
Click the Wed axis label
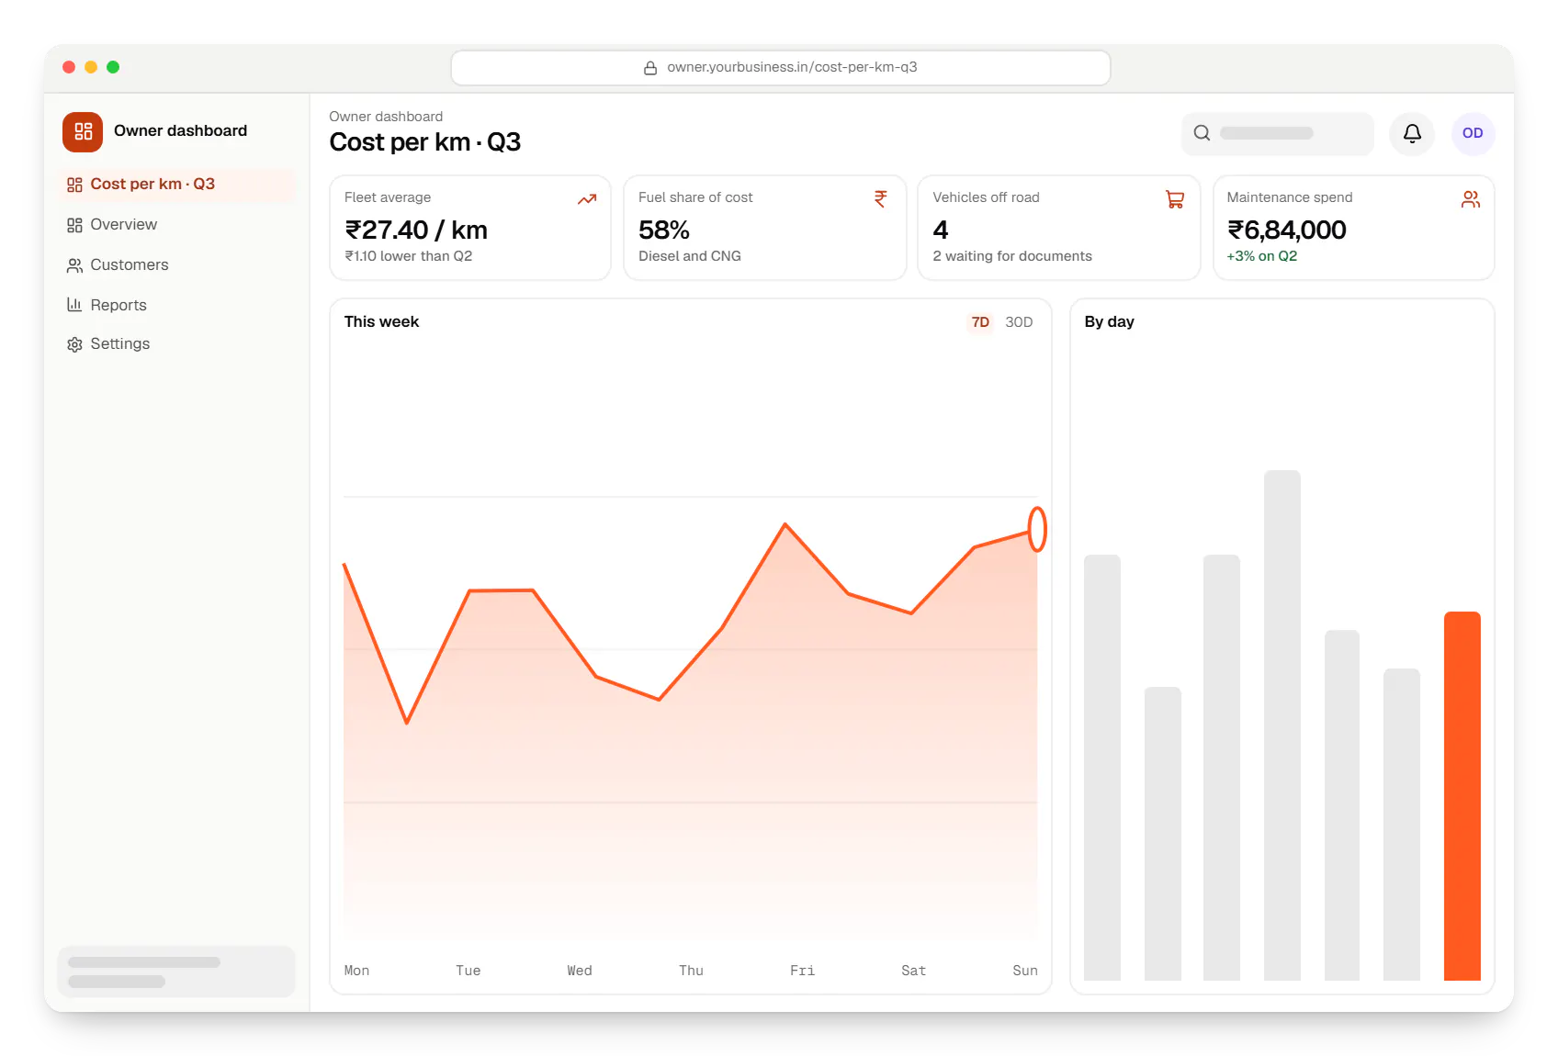pyautogui.click(x=580, y=971)
